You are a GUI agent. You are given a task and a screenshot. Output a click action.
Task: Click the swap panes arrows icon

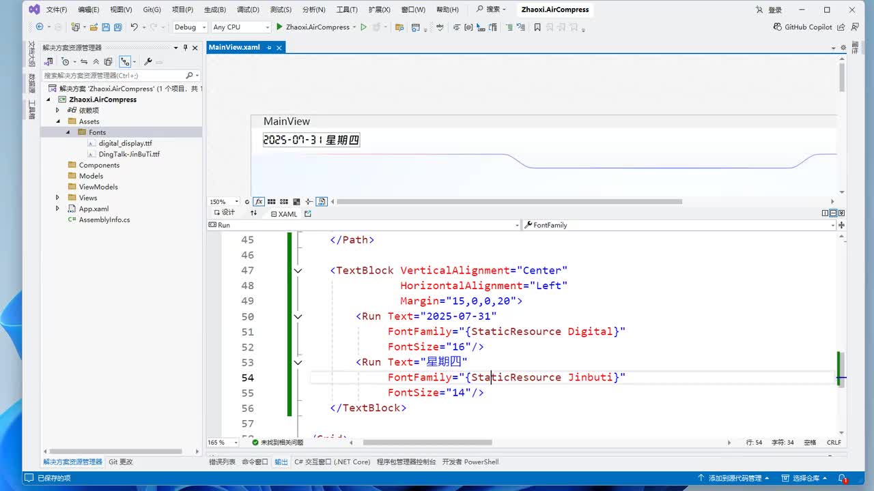[253, 213]
